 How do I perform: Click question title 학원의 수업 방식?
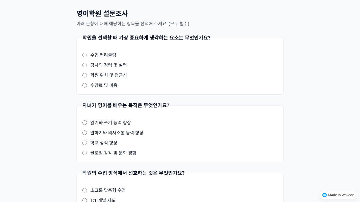tap(133, 173)
